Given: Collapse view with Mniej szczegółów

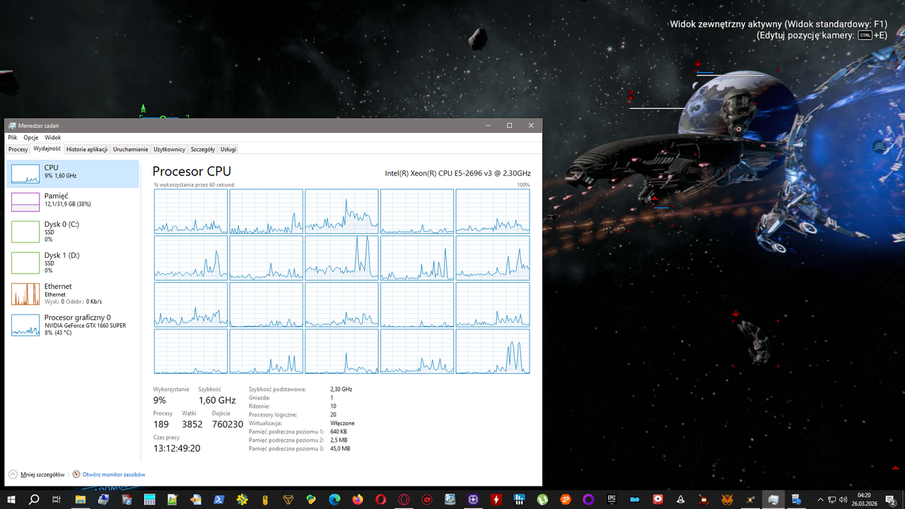Looking at the screenshot, I should (42, 474).
